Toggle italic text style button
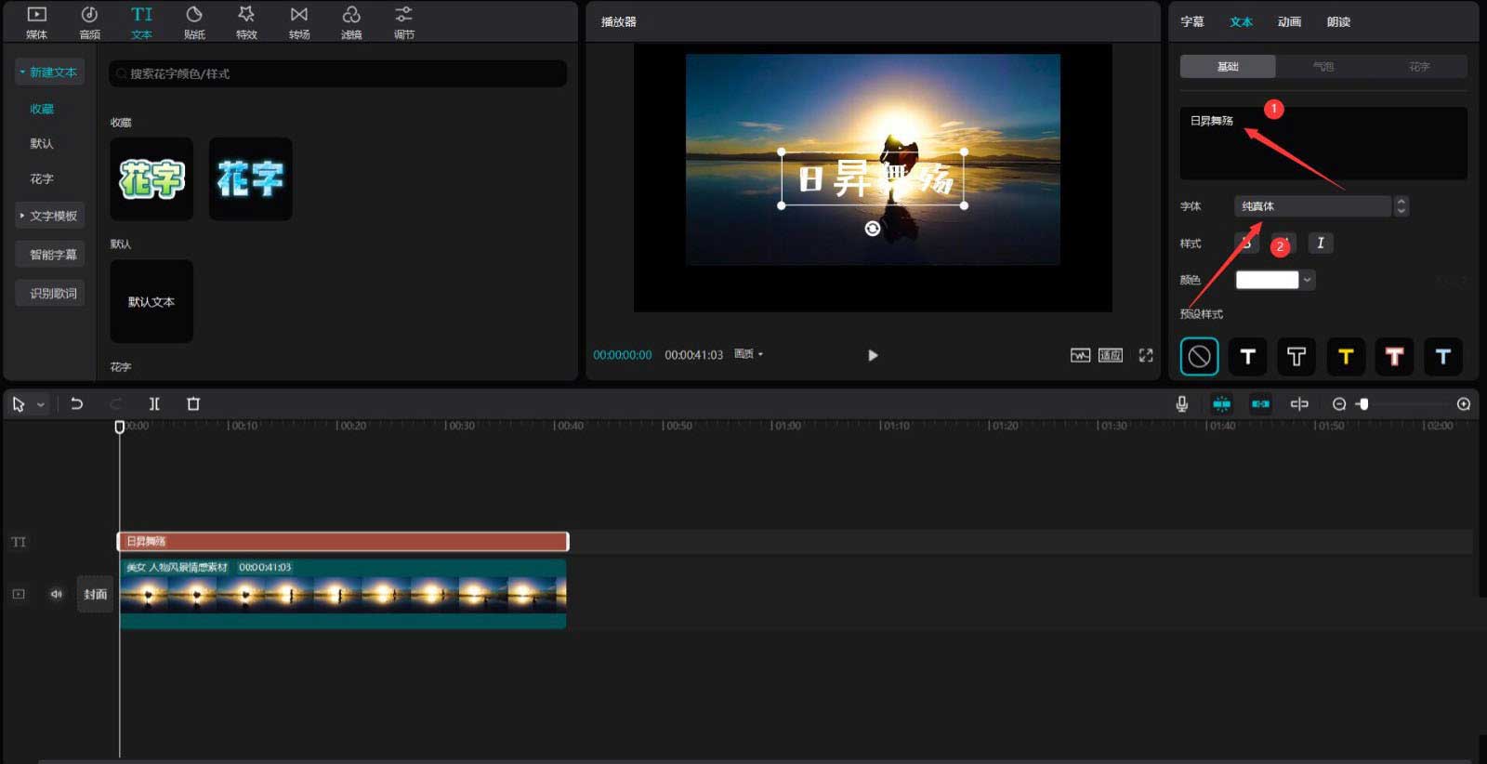The height and width of the screenshot is (764, 1487). 1321,243
